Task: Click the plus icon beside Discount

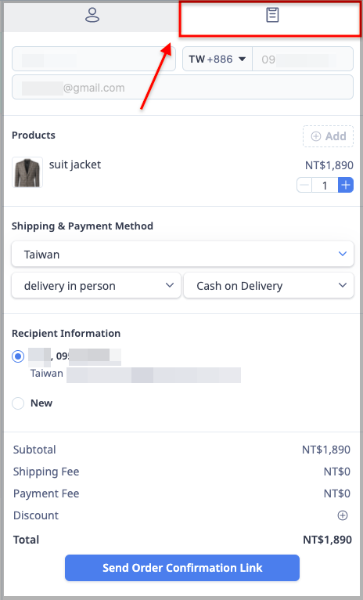Action: coord(343,515)
